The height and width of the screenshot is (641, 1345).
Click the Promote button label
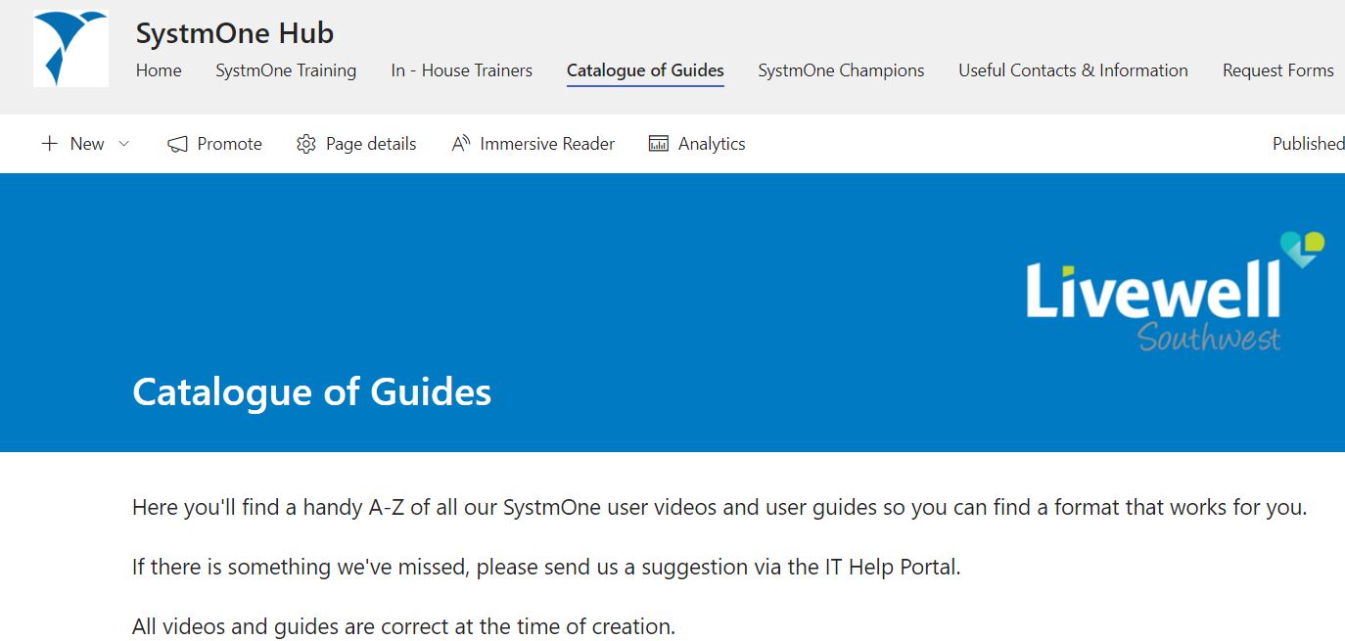[230, 144]
